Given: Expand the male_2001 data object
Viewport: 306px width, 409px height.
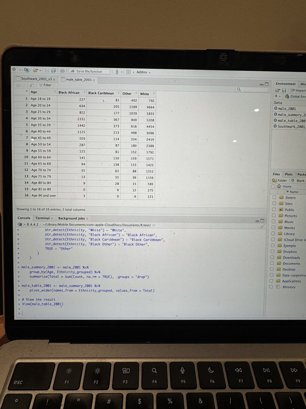Looking at the screenshot, I should (x=276, y=108).
